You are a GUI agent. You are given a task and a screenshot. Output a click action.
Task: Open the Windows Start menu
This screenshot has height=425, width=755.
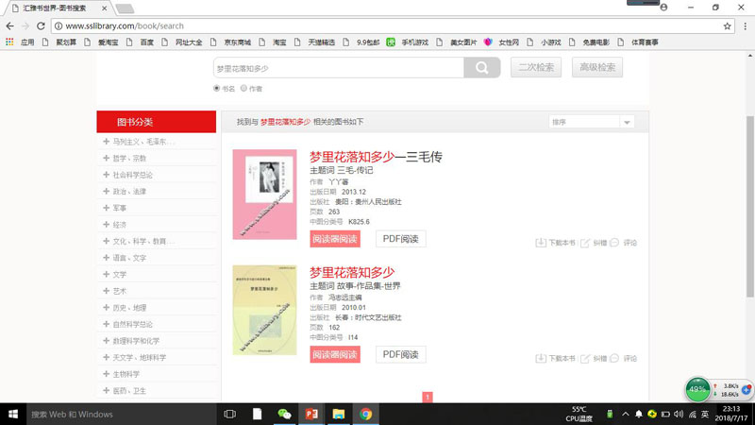coord(13,414)
